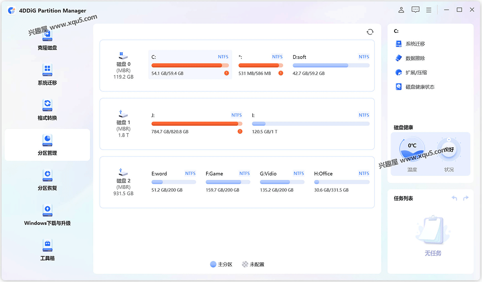Click the 120.5 GB/1 T size text
This screenshot has height=282, width=482.
pyautogui.click(x=265, y=132)
